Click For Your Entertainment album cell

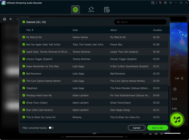click(x=130, y=96)
